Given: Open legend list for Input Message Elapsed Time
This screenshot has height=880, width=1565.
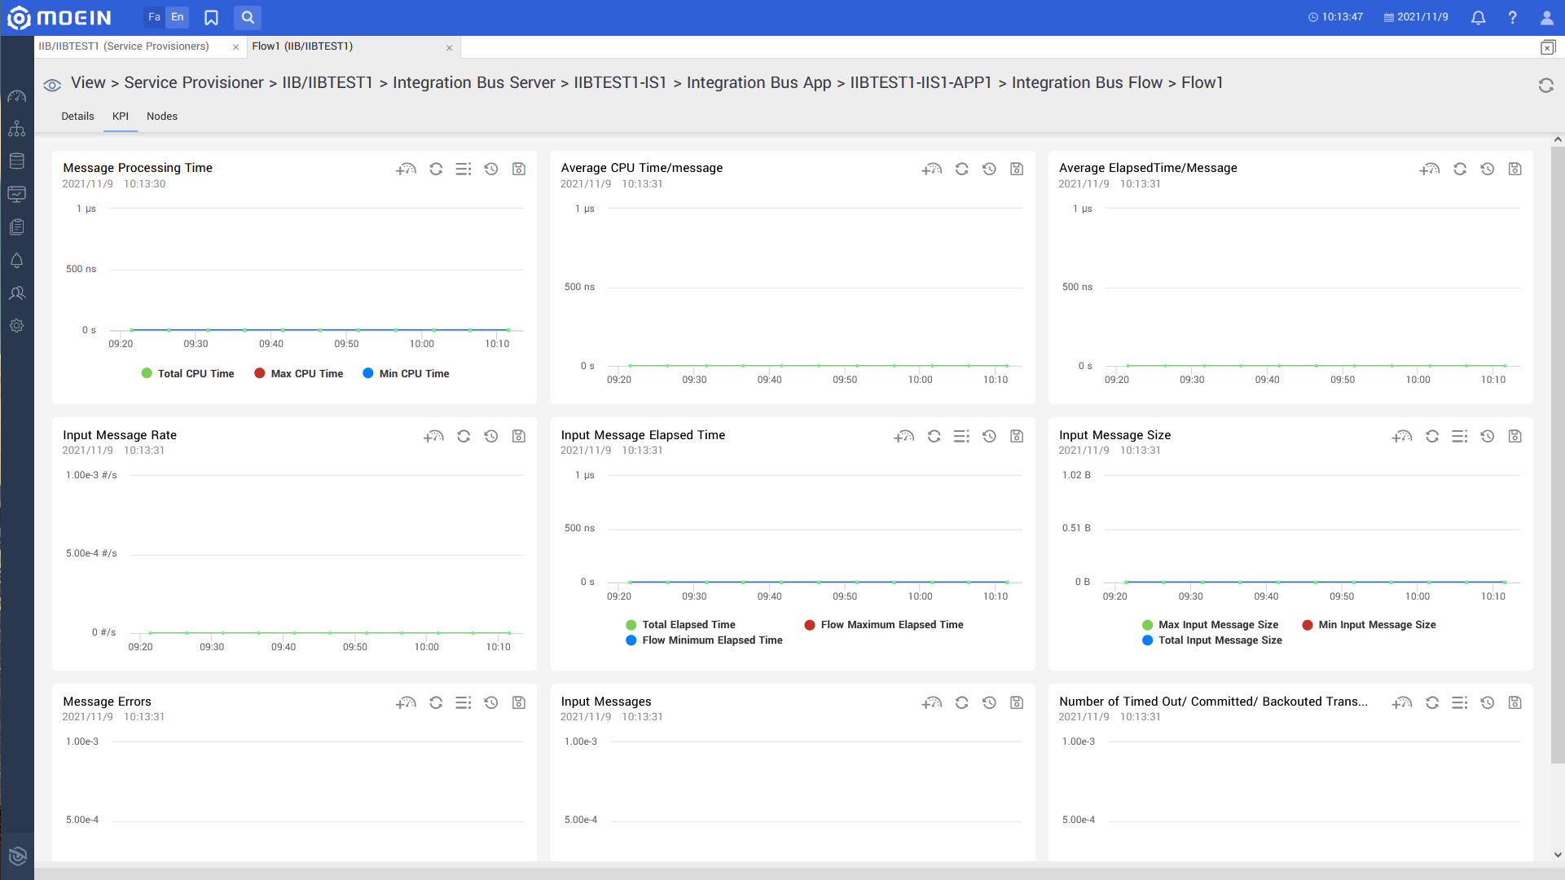Looking at the screenshot, I should click(x=961, y=436).
